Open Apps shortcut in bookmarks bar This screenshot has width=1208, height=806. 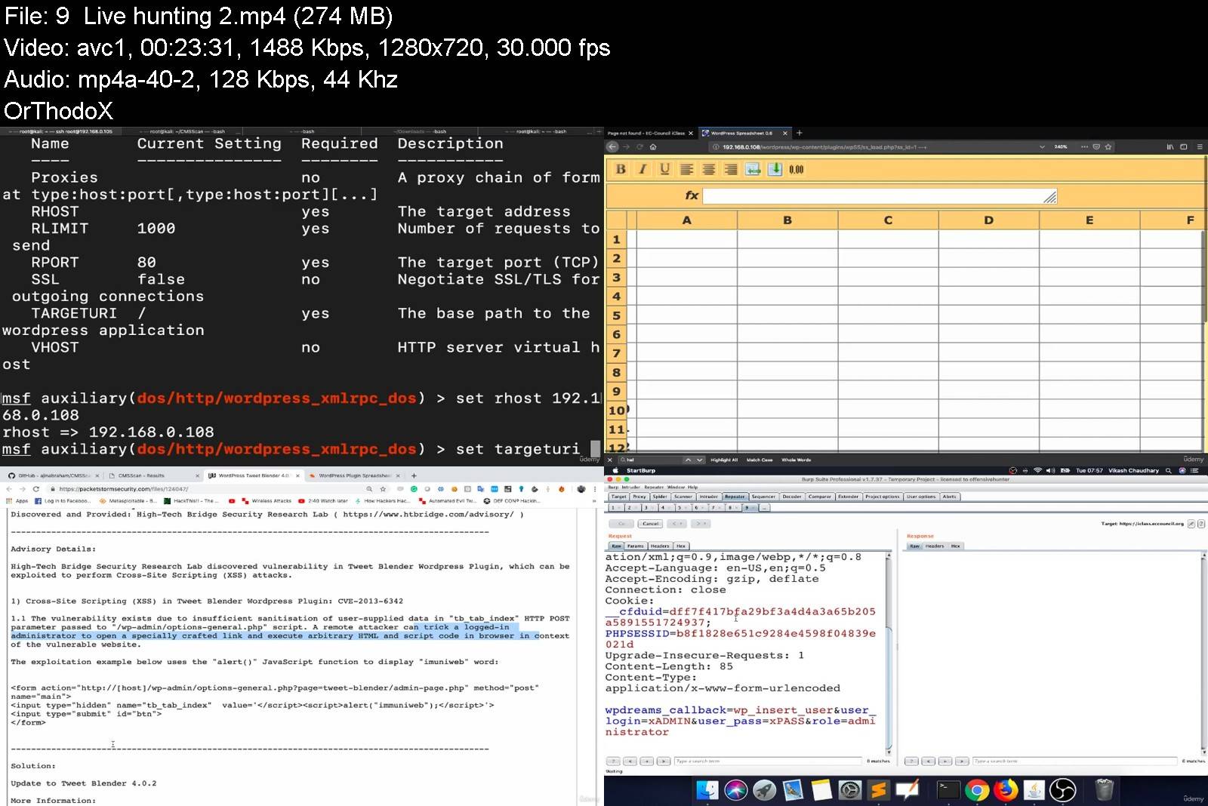coord(17,501)
